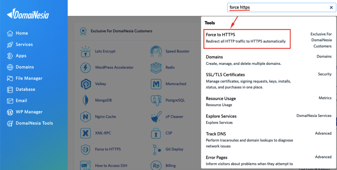This screenshot has height=170, width=337.
Task: Select Error Pages search result
Action: (269, 161)
